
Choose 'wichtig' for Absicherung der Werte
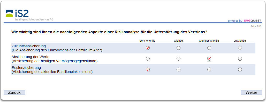pos(178,59)
